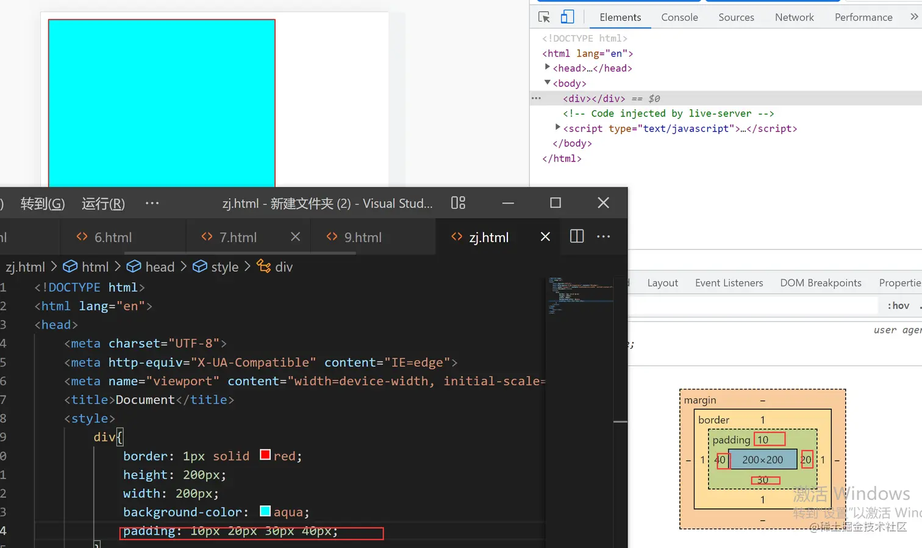Select the div element row in DOM tree

[x=726, y=98]
